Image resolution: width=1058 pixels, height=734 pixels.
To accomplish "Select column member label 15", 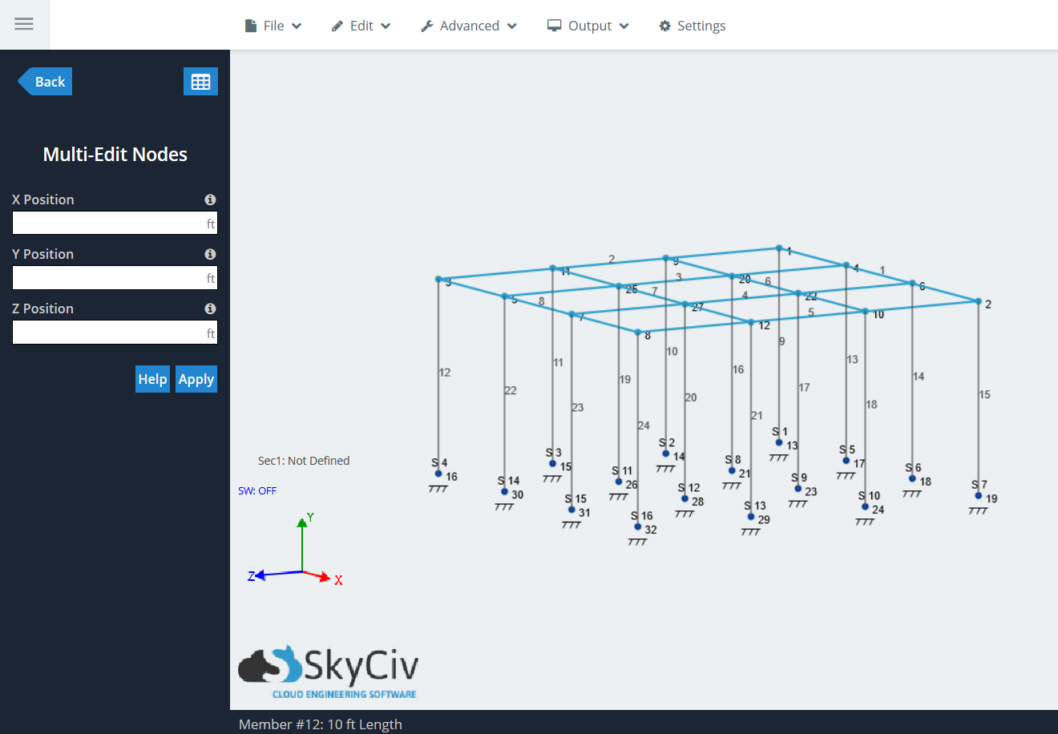I will [985, 394].
